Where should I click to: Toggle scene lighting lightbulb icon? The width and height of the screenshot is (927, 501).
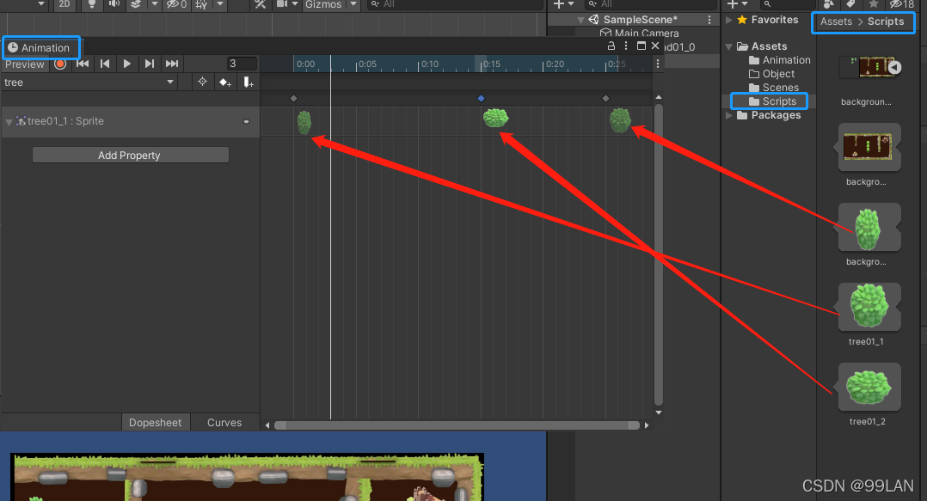(x=92, y=4)
